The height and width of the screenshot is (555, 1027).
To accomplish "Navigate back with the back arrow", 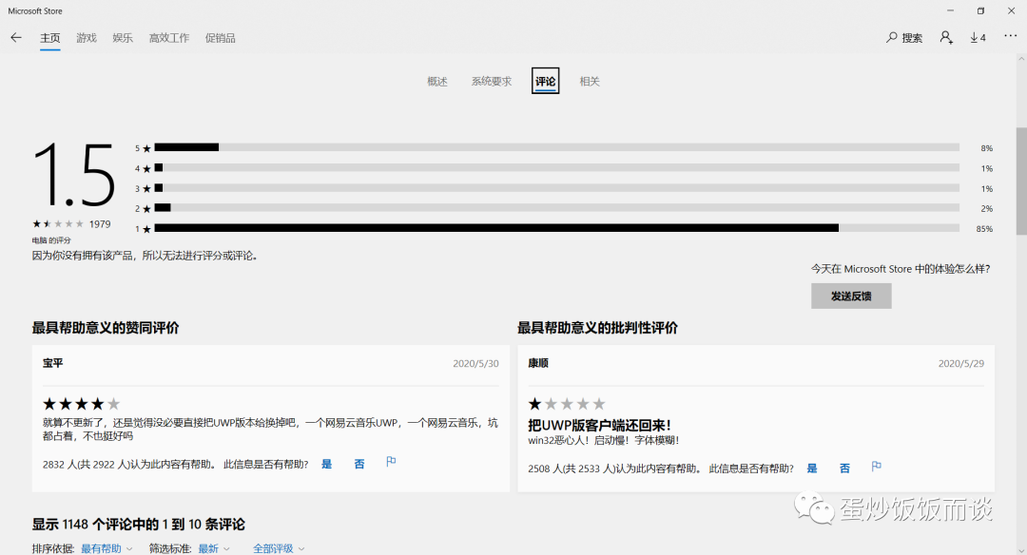I will pos(15,37).
